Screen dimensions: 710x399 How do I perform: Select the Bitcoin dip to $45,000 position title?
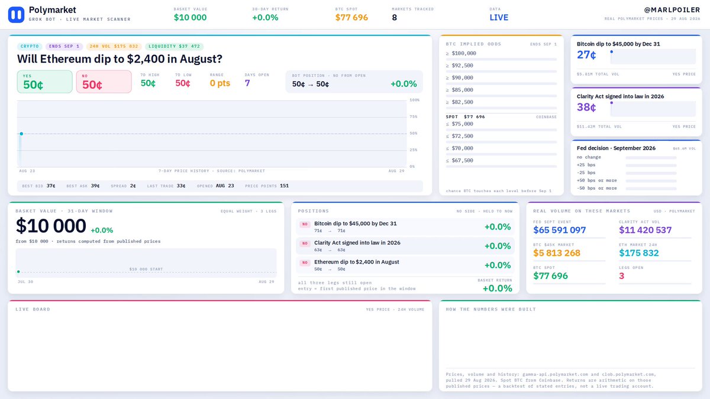click(x=356, y=223)
